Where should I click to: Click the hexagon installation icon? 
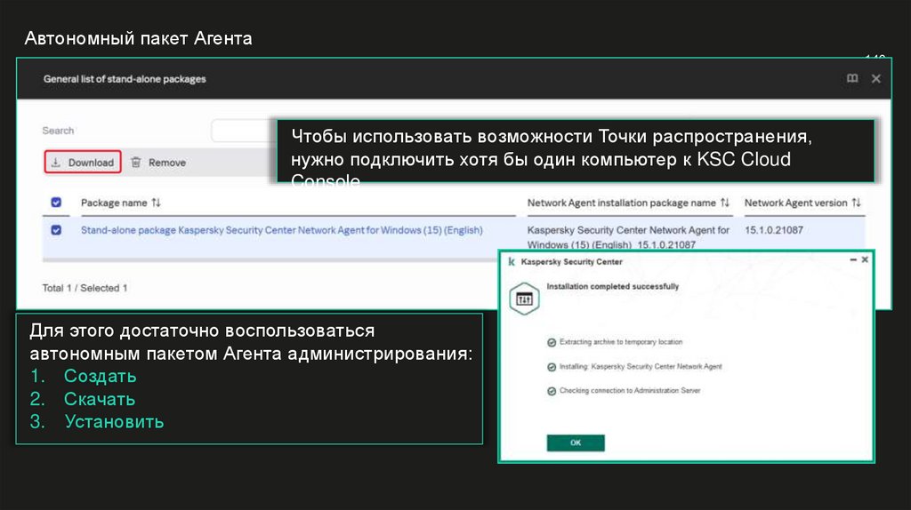click(x=524, y=299)
